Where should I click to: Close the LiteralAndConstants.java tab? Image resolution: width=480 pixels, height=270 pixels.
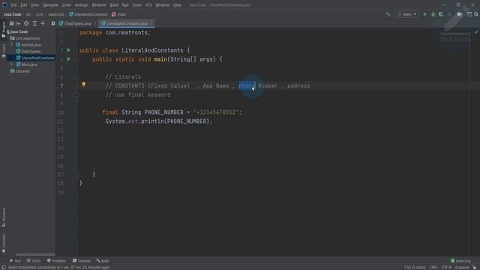(x=151, y=23)
